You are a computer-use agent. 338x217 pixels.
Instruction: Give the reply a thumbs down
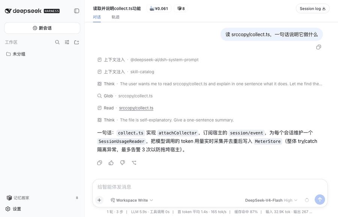[122, 163]
